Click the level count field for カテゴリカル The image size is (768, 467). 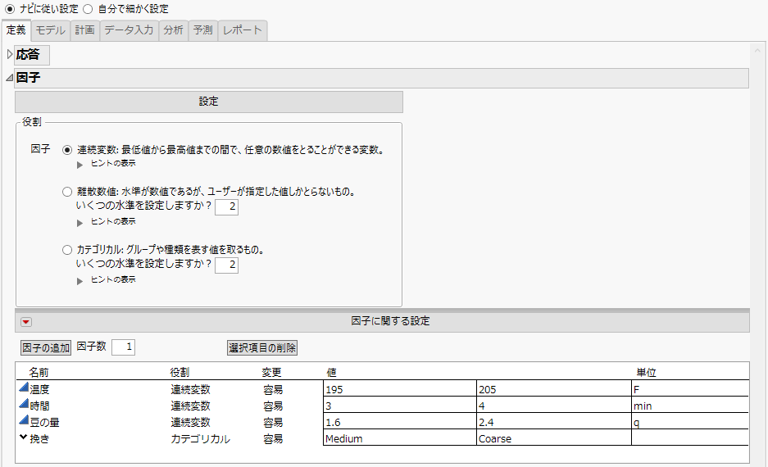[226, 265]
